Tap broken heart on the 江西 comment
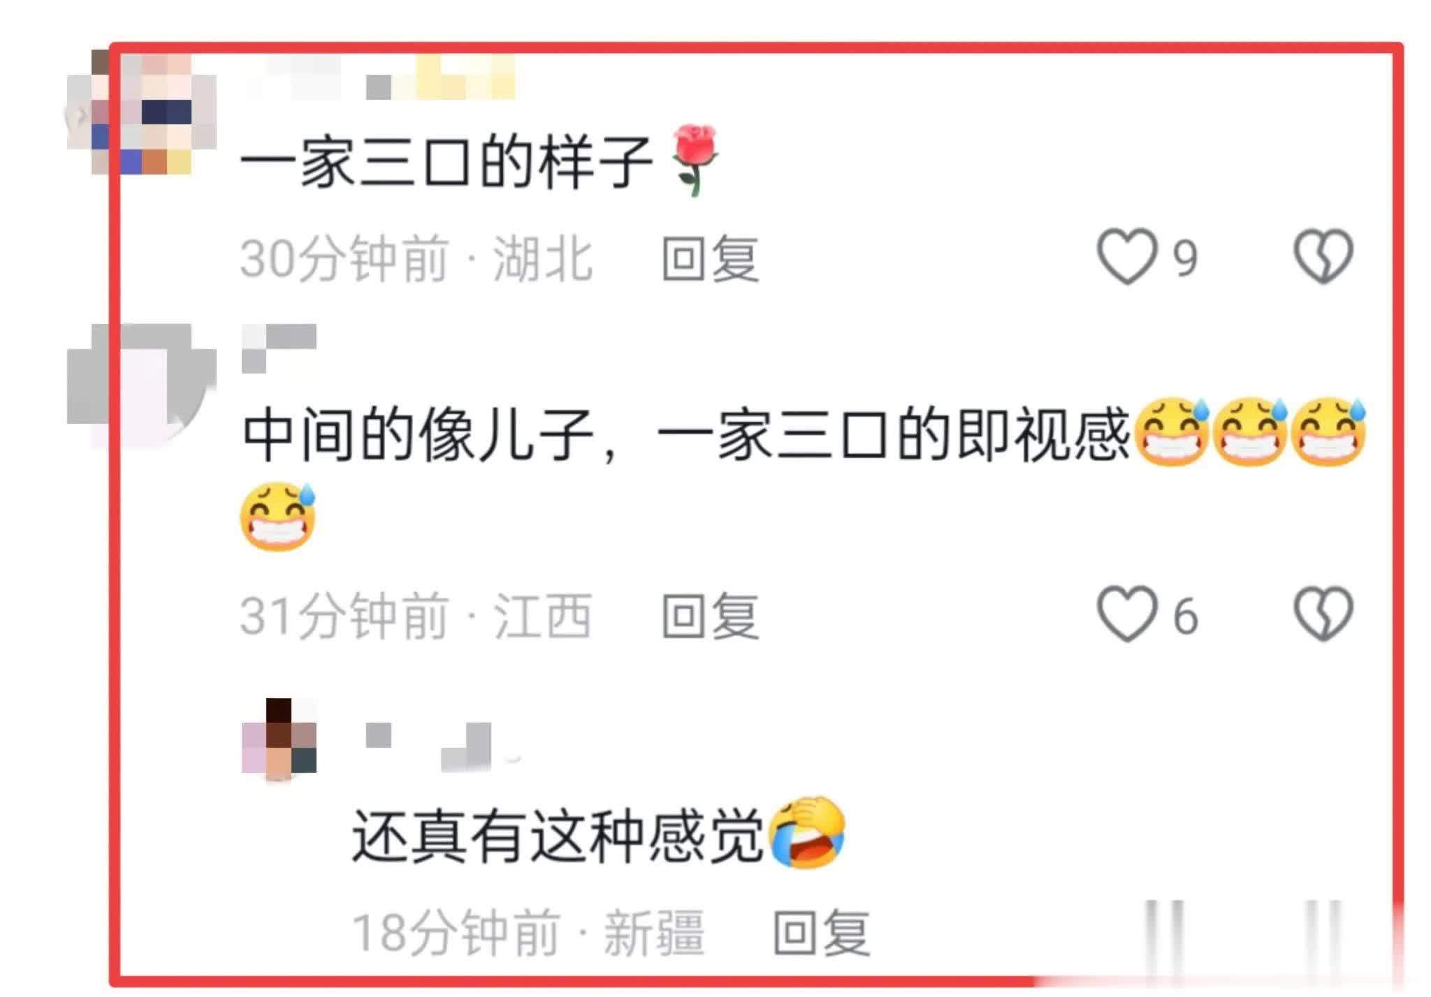Viewport: 1431px width, 997px height. [1323, 614]
